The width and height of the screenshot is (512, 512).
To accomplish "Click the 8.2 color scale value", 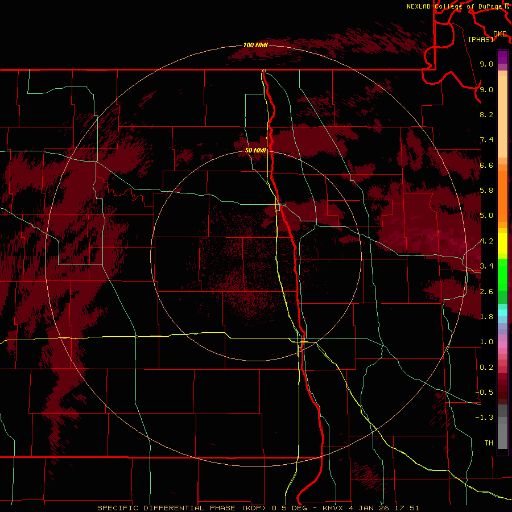I will 486,114.
